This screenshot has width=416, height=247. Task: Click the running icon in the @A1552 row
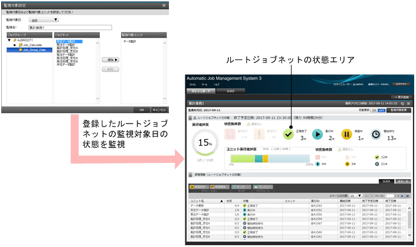click(x=245, y=210)
